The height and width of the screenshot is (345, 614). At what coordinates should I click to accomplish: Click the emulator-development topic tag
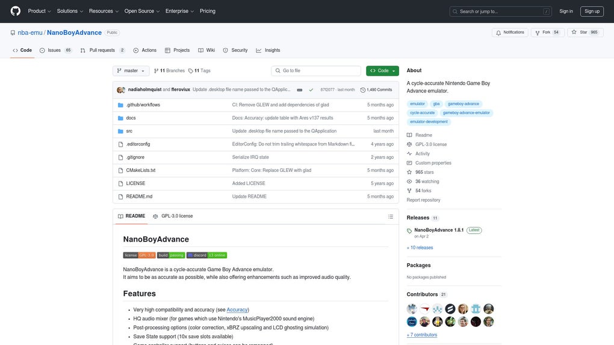429,121
